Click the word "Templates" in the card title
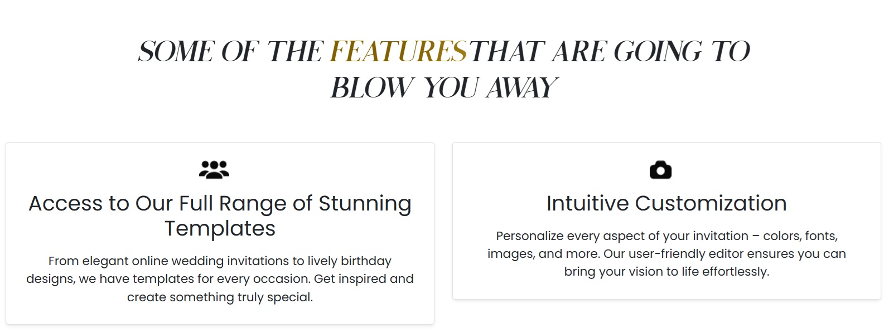889x333 pixels. (220, 228)
